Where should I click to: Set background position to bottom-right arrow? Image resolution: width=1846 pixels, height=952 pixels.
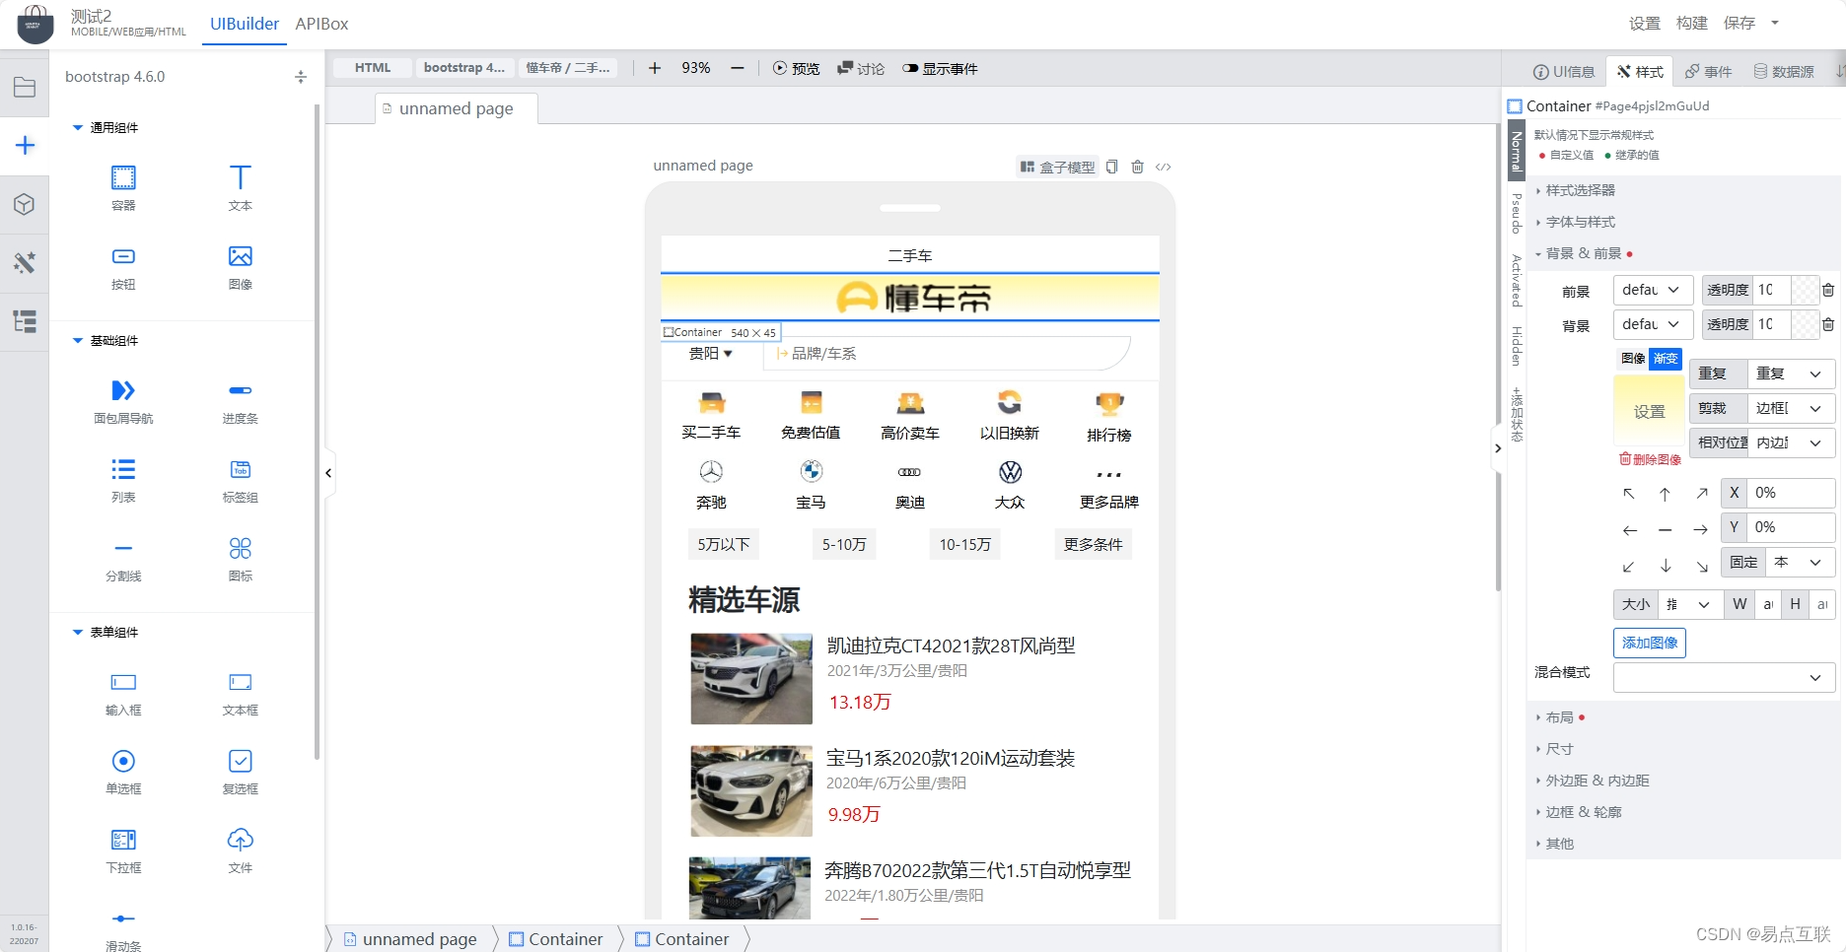point(1702,567)
